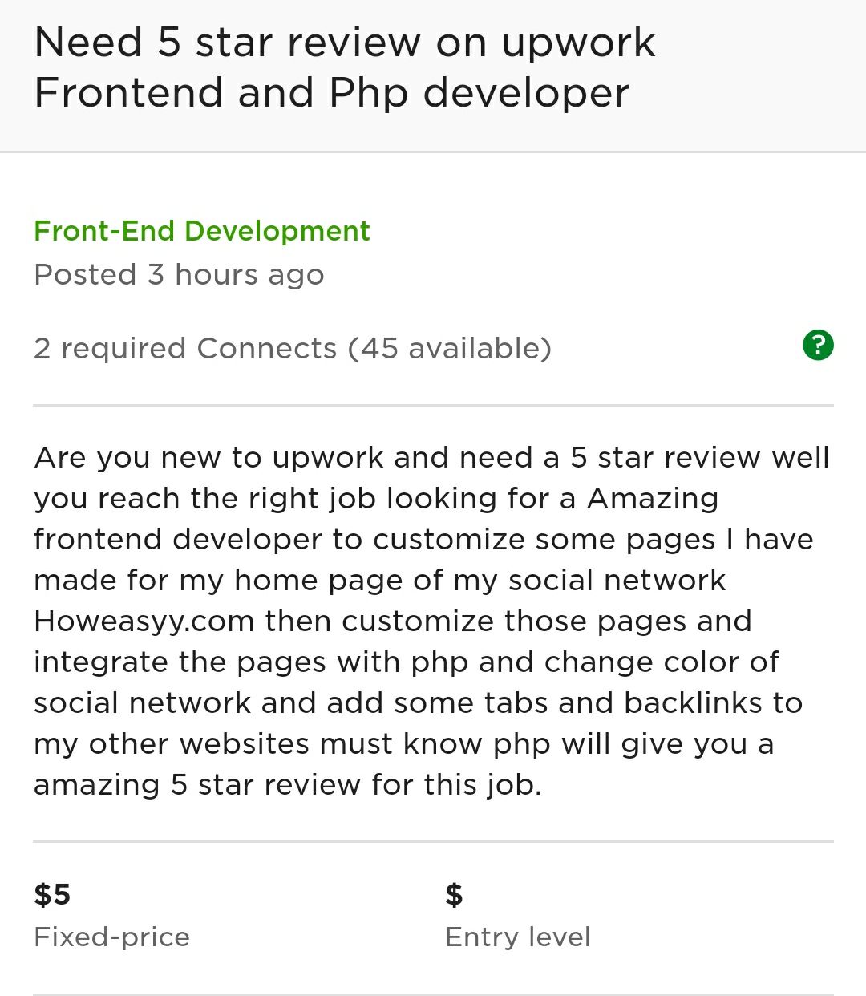
Task: Click the green question mark help icon
Action: 818,346
